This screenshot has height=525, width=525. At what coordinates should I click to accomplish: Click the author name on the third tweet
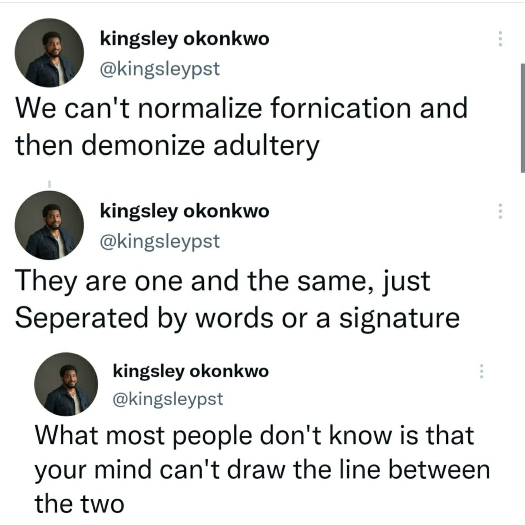pyautogui.click(x=191, y=371)
